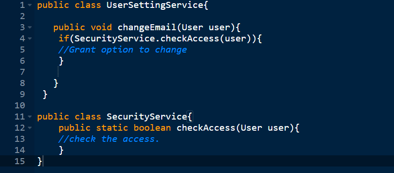Image resolution: width=394 pixels, height=173 pixels.
Task: Fold the checkAccess method at line 12
Action: click(30, 128)
